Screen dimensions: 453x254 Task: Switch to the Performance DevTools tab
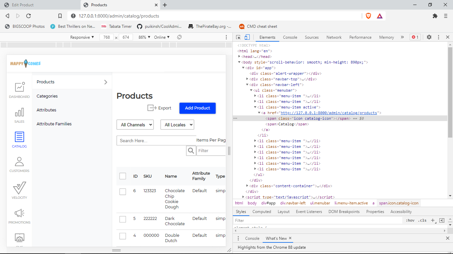point(360,37)
